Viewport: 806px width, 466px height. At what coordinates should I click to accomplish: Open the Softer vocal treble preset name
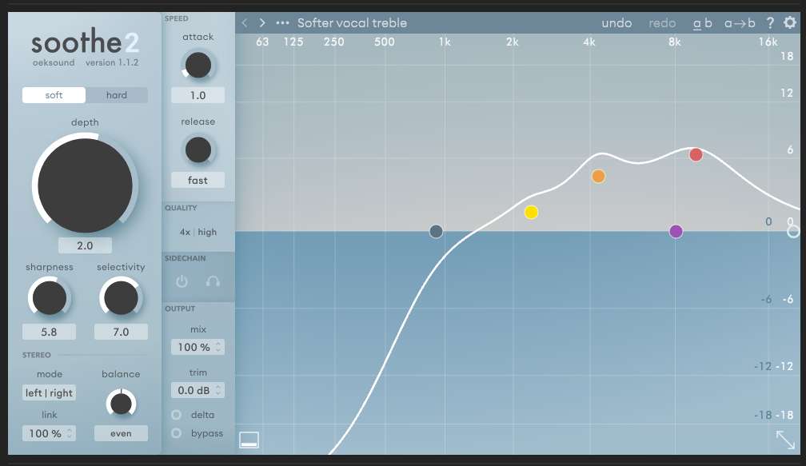pos(352,23)
